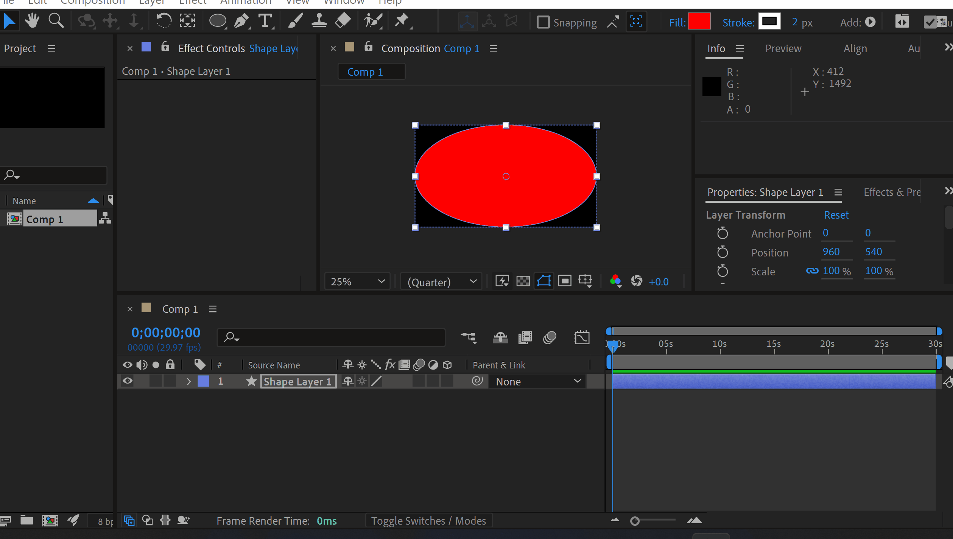This screenshot has width=953, height=539.
Task: Select the Hand tool
Action: [32, 21]
